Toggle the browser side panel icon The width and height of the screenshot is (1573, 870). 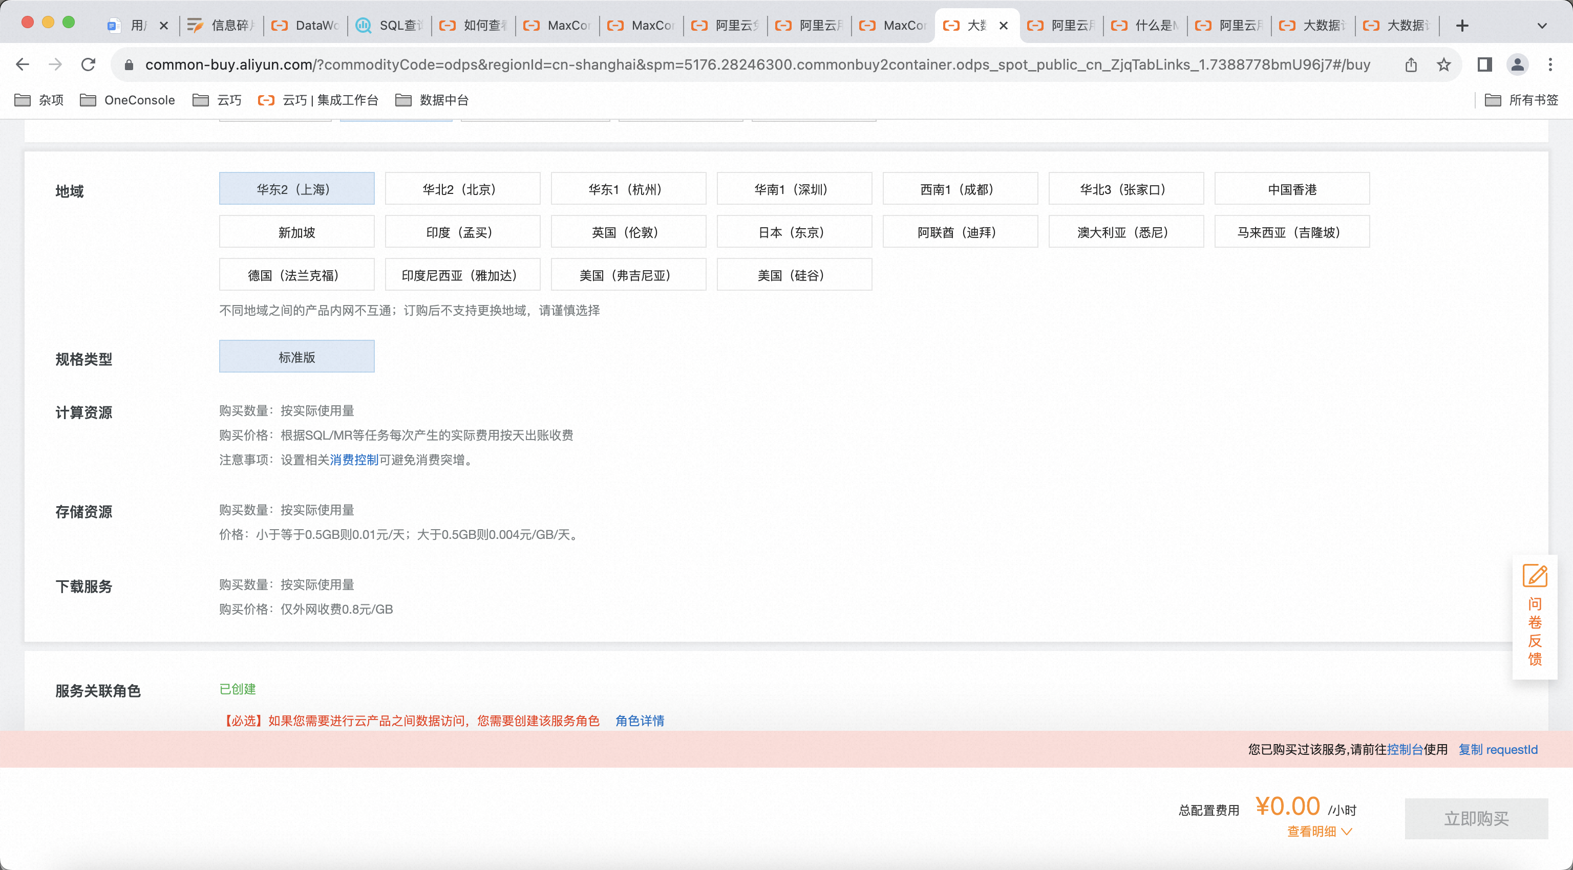coord(1484,64)
